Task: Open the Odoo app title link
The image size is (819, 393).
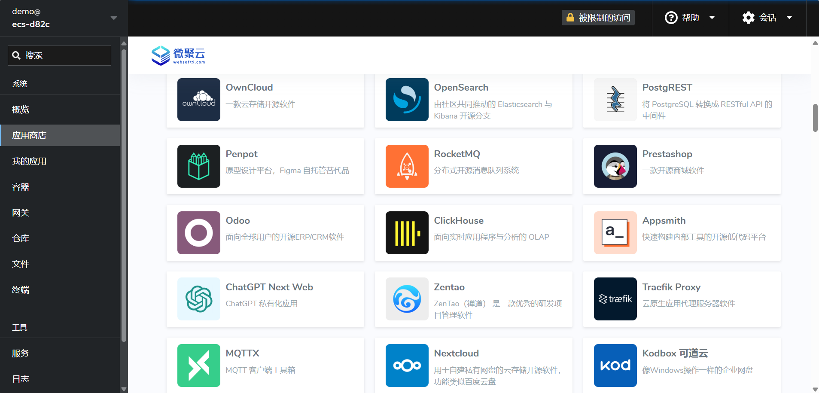Action: [237, 220]
